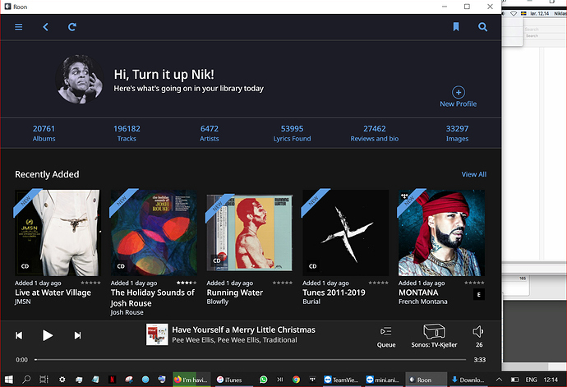Viewport: 567px width, 387px height.
Task: Open the Running Water album cover
Action: [250, 233]
